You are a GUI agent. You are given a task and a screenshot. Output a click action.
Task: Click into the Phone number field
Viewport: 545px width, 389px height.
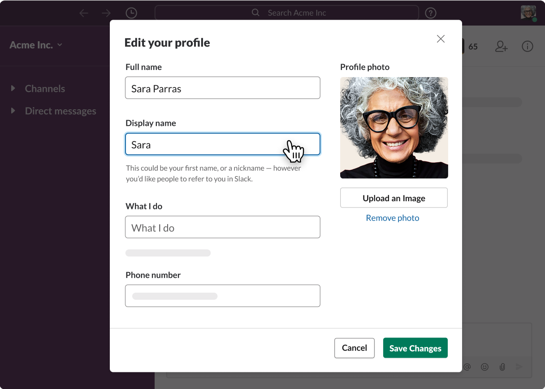223,296
